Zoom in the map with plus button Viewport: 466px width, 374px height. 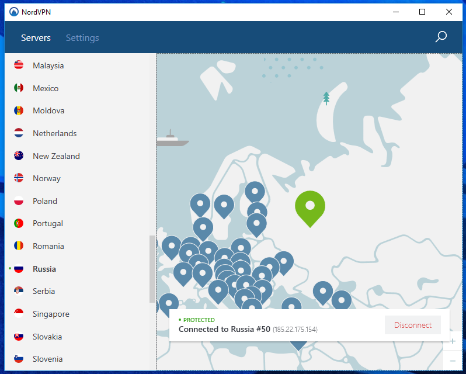(x=453, y=341)
